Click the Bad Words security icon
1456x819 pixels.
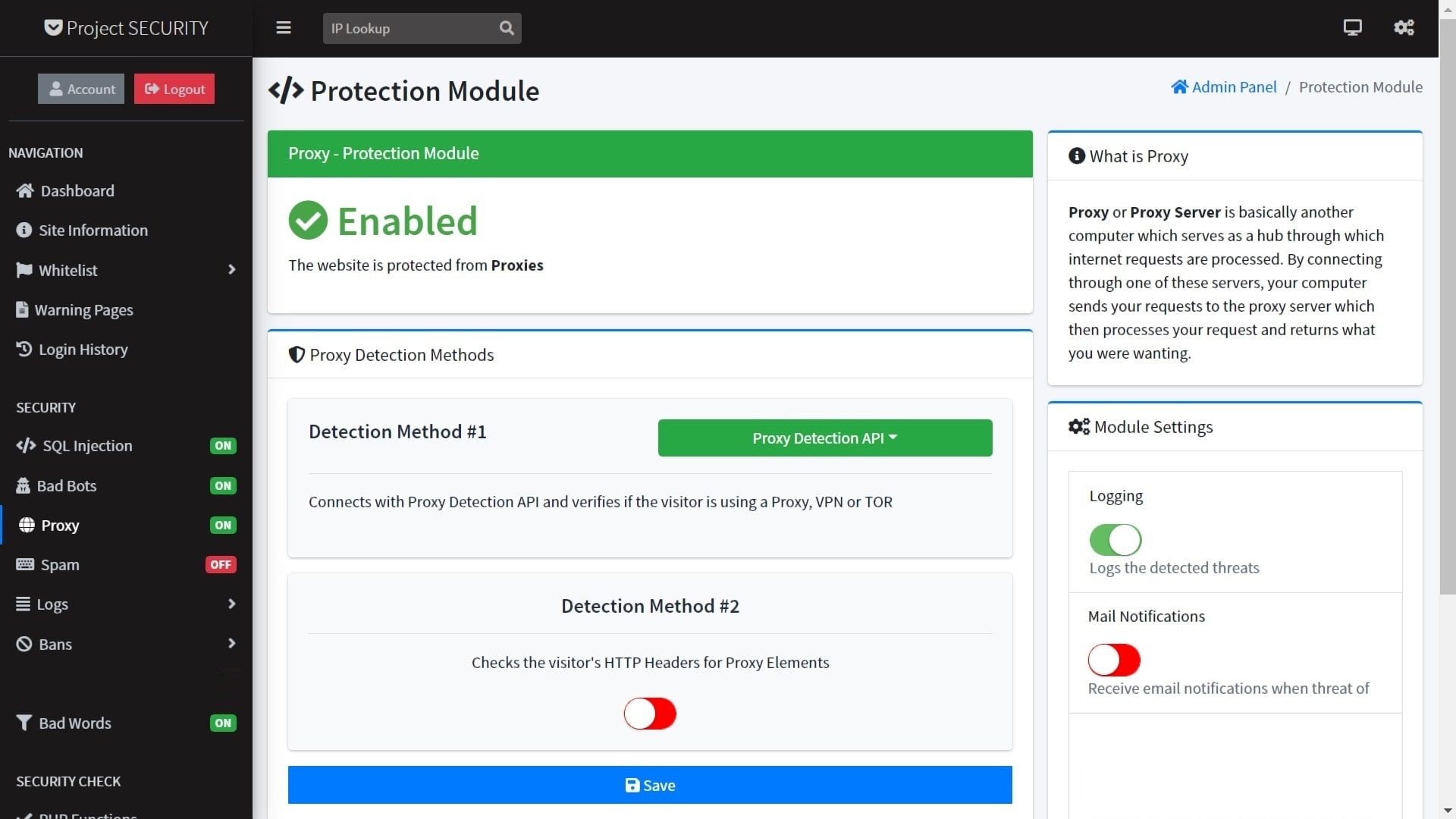coord(23,723)
